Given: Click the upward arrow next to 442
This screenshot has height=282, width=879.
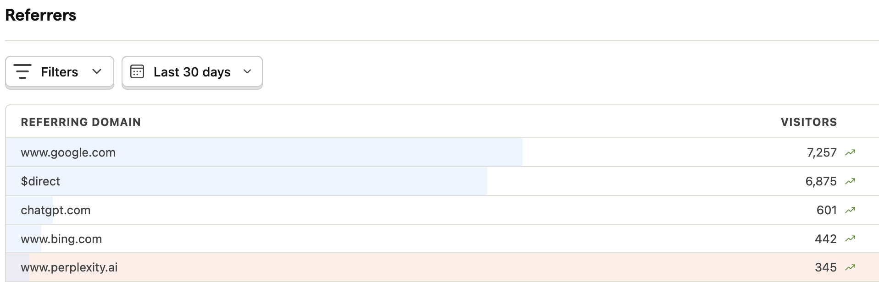Looking at the screenshot, I should (x=851, y=238).
